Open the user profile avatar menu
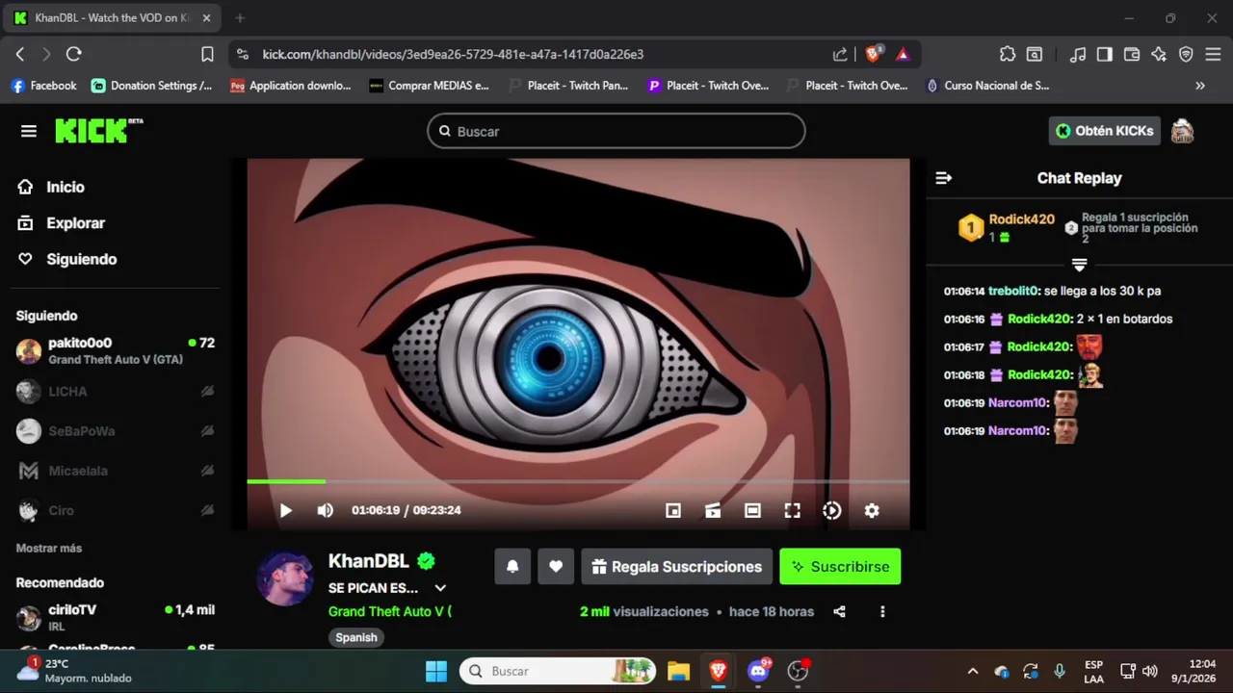This screenshot has width=1233, height=693. pyautogui.click(x=1182, y=131)
